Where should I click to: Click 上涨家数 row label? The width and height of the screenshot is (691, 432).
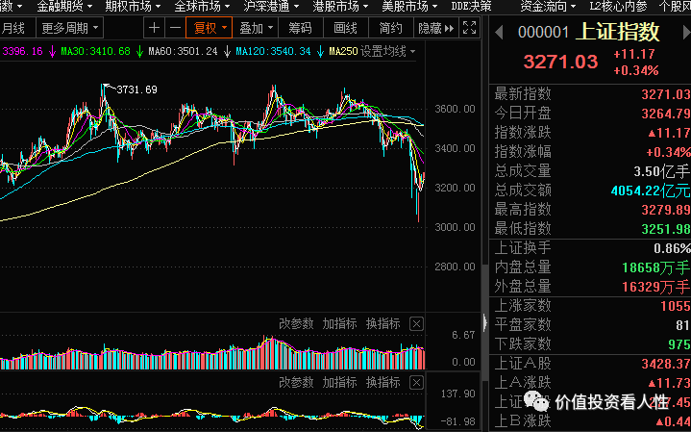[523, 305]
